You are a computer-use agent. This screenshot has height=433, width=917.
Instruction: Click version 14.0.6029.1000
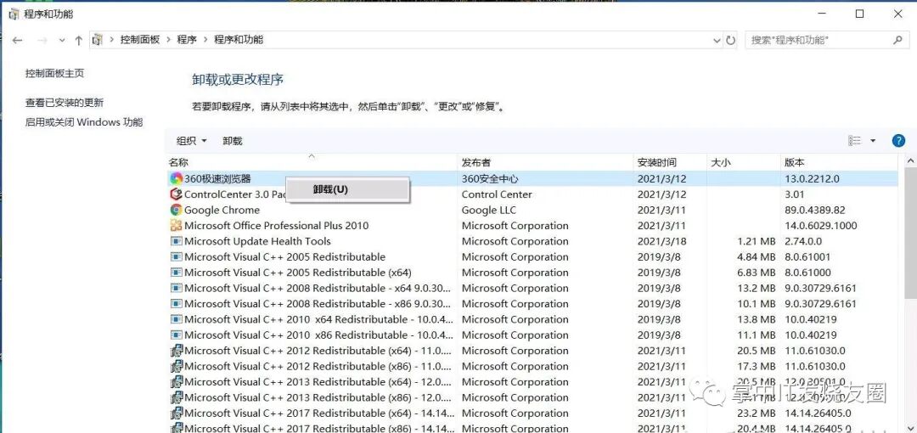(x=821, y=225)
